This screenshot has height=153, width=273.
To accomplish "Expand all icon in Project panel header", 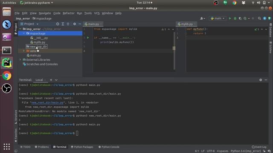I will tap(63, 24).
